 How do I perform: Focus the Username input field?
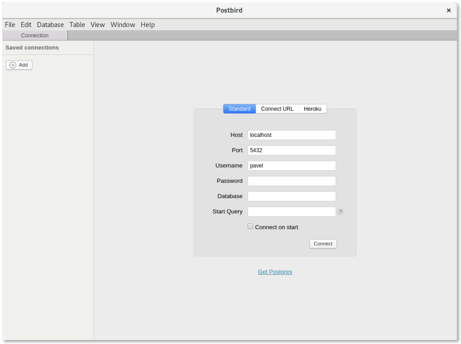(x=292, y=166)
